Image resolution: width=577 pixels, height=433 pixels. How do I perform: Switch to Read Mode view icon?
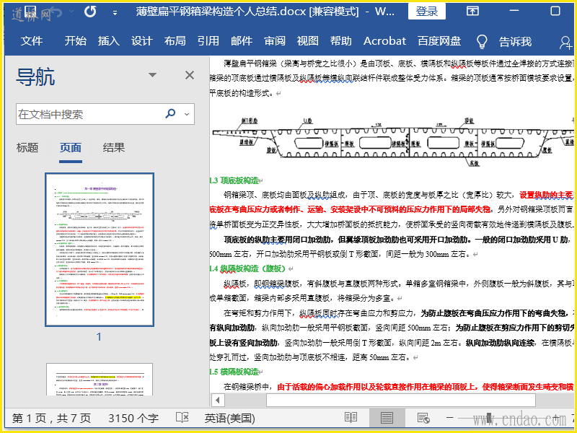[x=351, y=418]
